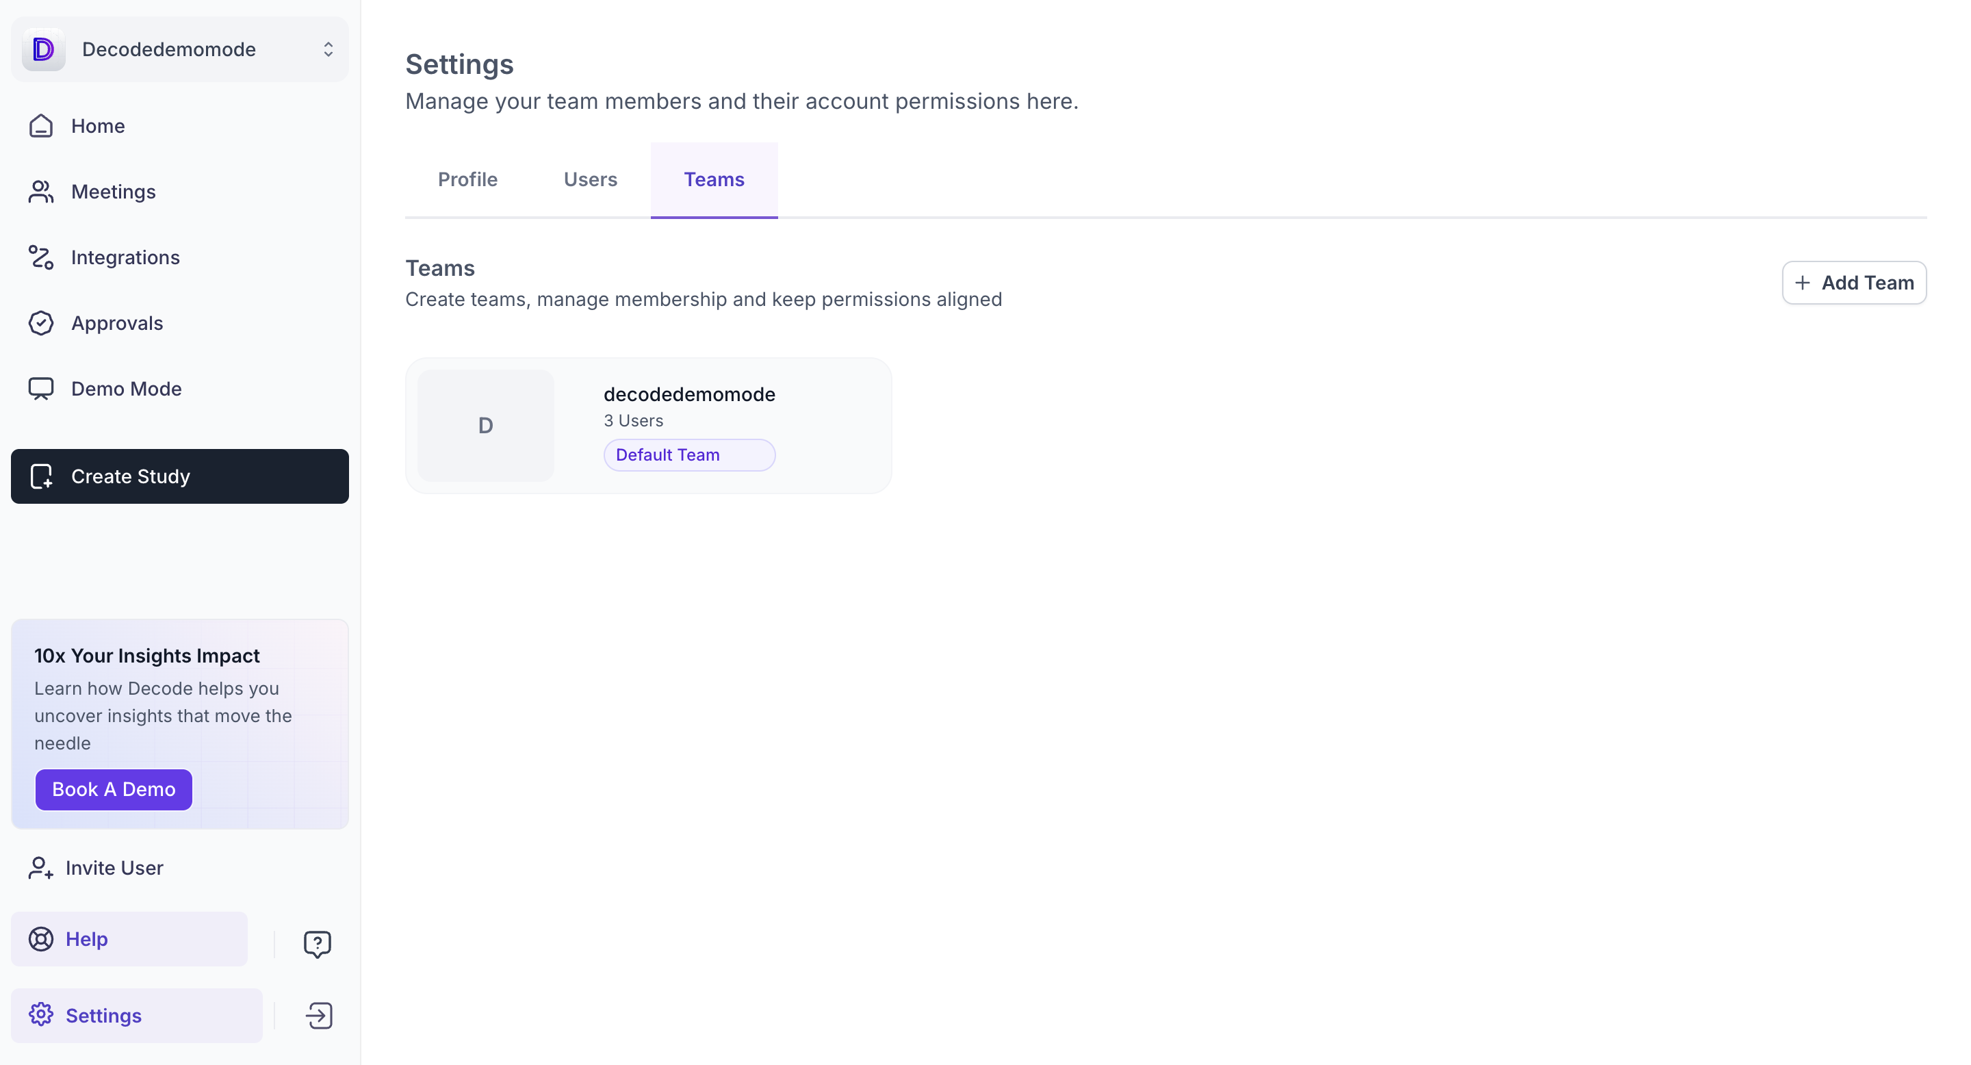Click the Invite User person-plus icon
The height and width of the screenshot is (1065, 1971).
[x=40, y=868]
